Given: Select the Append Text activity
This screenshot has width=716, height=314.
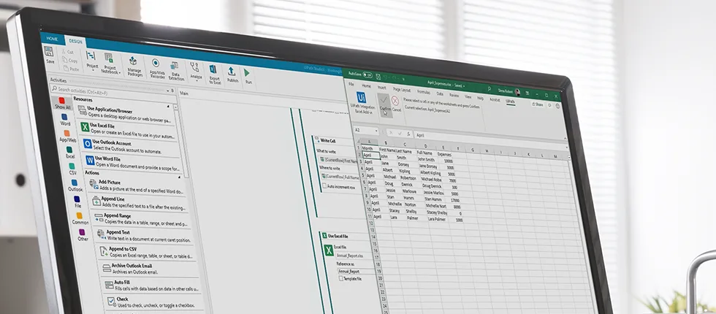Looking at the screenshot, I should click(x=145, y=235).
